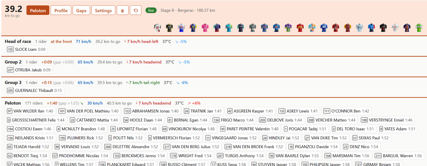Pause the live race feed
Viewport: 427px width, 166px height.
(123, 10)
